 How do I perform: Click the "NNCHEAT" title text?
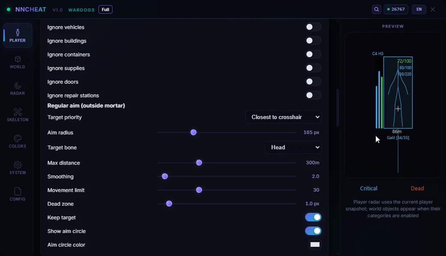tap(31, 9)
